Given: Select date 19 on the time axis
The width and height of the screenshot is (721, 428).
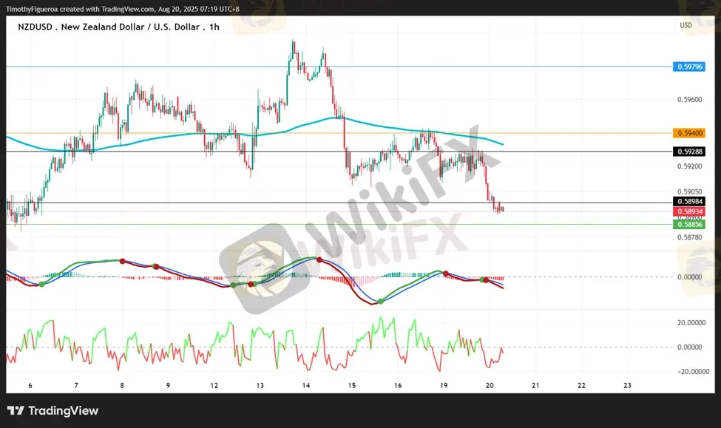Looking at the screenshot, I should click(x=444, y=385).
